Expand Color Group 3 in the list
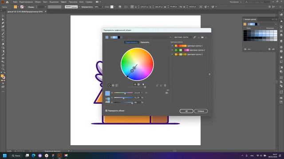This screenshot has width=284, height=159. (172, 54)
